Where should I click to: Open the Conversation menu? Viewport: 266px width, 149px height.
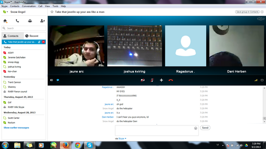29,6
